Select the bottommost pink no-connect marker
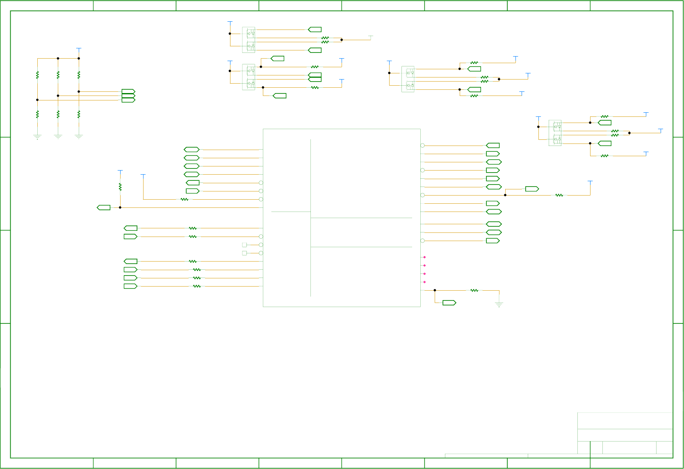The height and width of the screenshot is (469, 684). 424,282
